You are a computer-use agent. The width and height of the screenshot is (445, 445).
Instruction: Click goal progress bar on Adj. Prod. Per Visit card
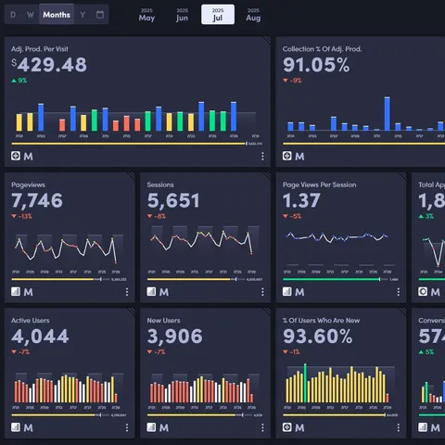(x=130, y=144)
